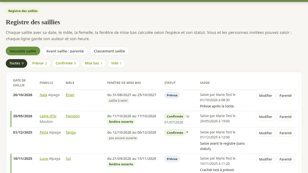This screenshot has width=308, height=173.
Task: Click the date 10/11/2025
Action: (23, 159)
